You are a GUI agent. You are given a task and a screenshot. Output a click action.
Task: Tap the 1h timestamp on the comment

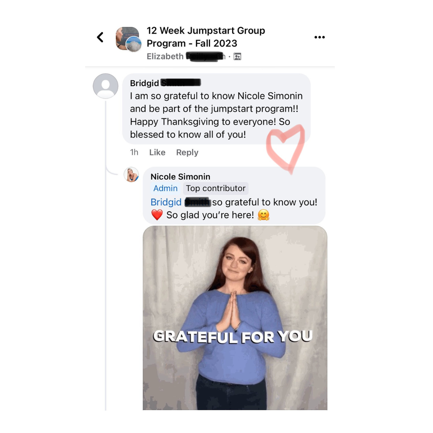(x=134, y=152)
